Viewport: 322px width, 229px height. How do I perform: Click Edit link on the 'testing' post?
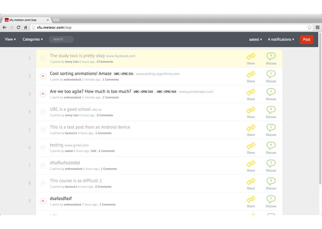94,151
